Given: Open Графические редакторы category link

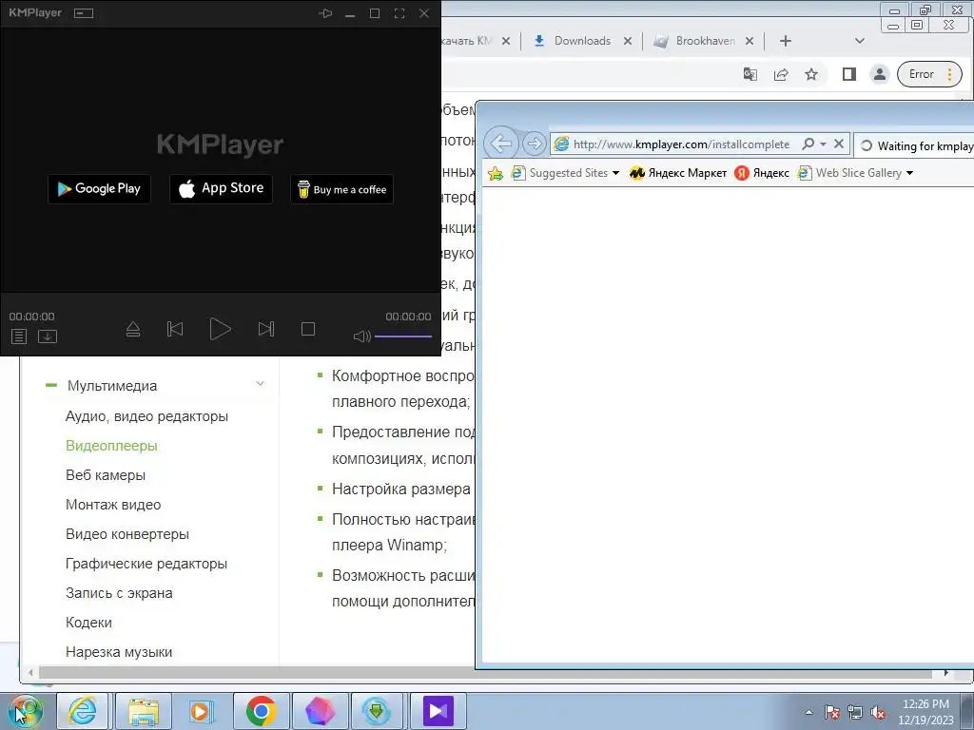Looking at the screenshot, I should [146, 564].
